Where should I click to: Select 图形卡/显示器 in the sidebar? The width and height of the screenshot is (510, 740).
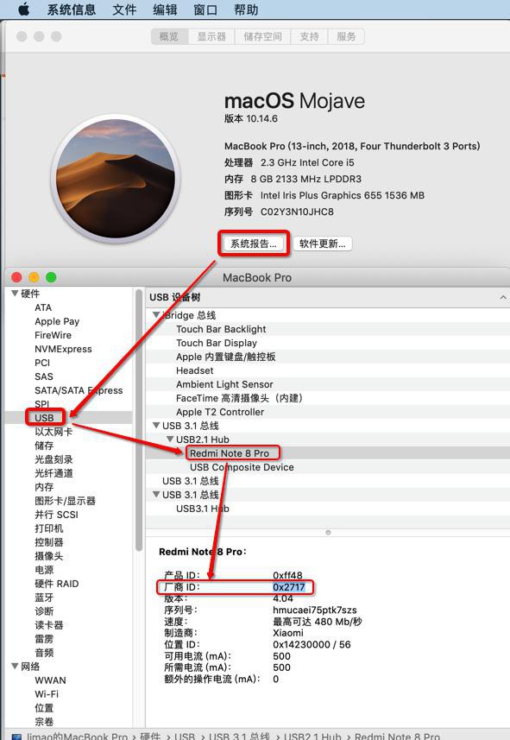pyautogui.click(x=65, y=501)
